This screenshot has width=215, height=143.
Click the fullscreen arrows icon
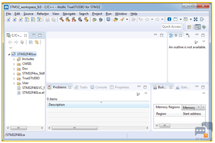tap(196, 19)
